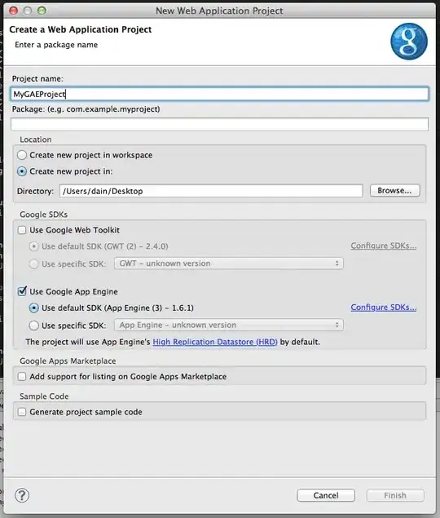Open the High Replication Datastore (HRD) link
The height and width of the screenshot is (518, 440).
[215, 342]
